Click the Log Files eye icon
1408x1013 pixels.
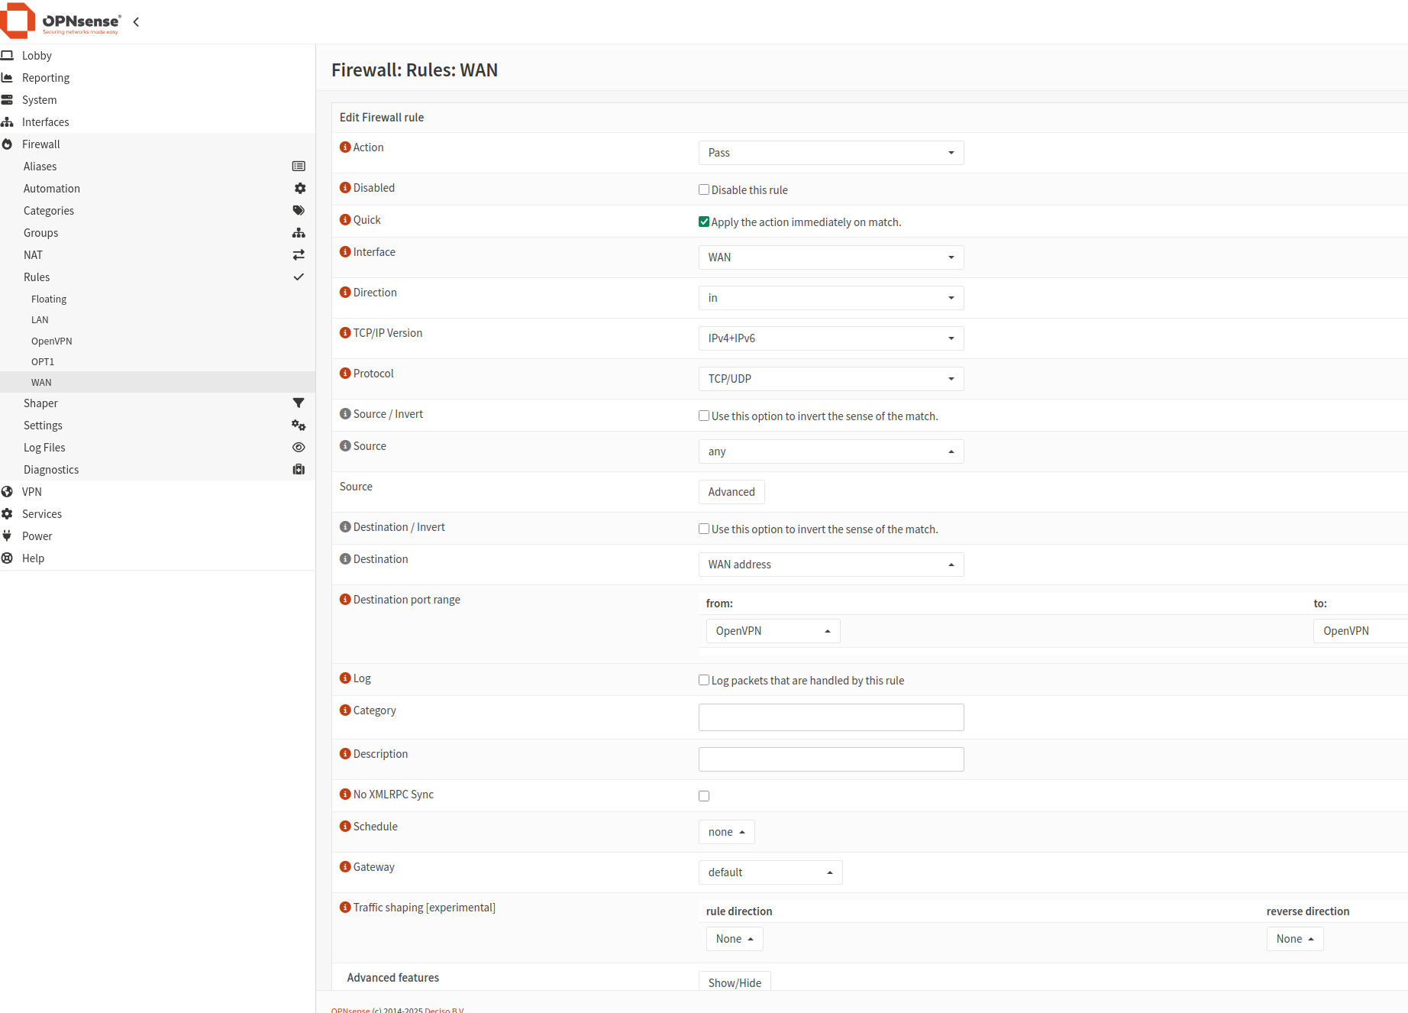tap(299, 448)
